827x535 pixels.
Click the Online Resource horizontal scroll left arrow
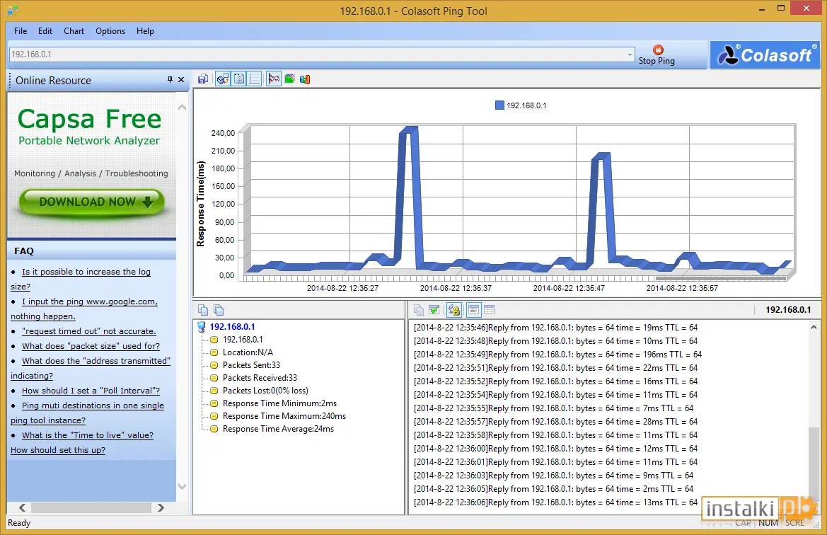coord(22,507)
